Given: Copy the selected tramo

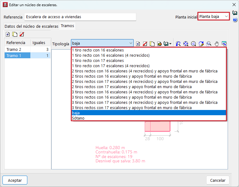Looking at the screenshot, I should 15,34.
